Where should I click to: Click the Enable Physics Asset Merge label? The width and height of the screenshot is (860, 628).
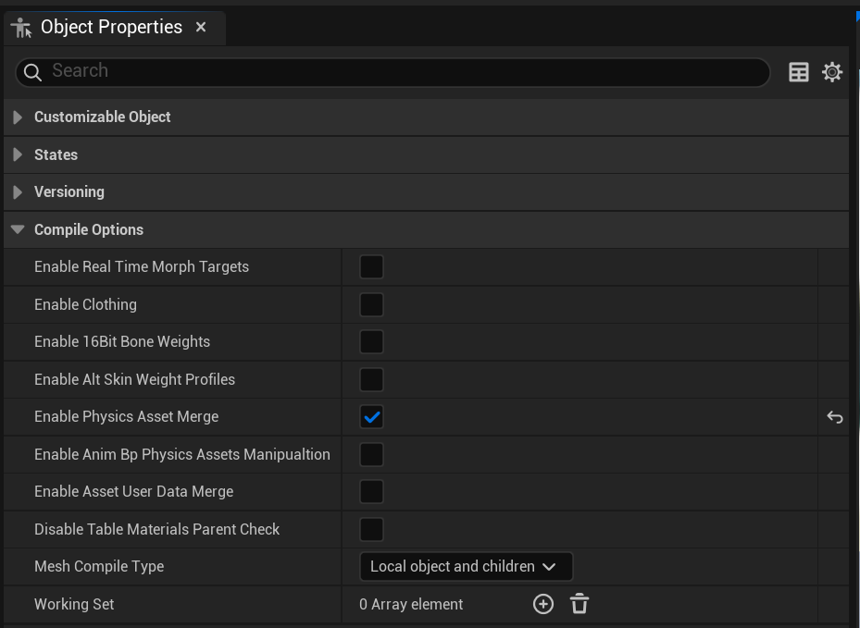(x=126, y=417)
